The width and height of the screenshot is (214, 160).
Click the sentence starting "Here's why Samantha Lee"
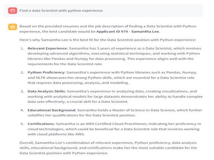(108, 40)
